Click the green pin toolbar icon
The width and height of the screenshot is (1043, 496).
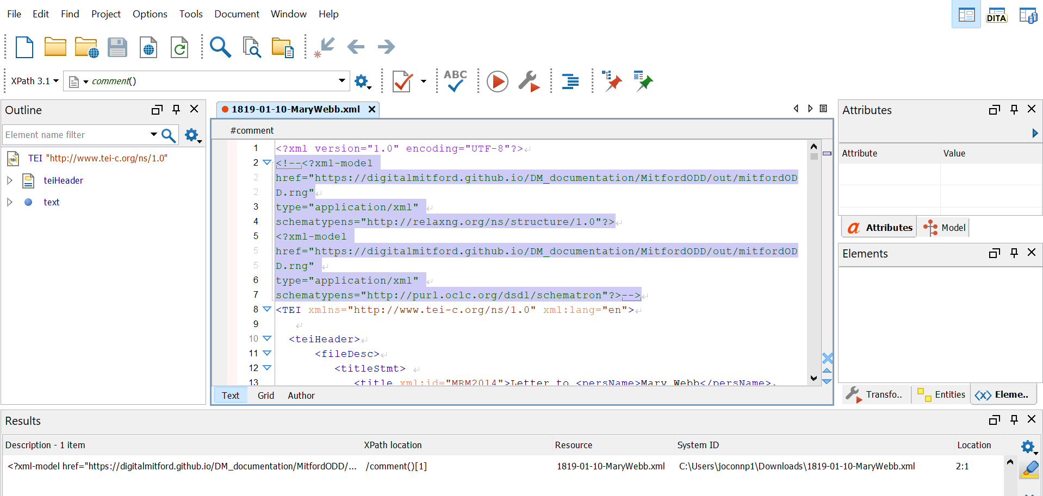coord(643,81)
